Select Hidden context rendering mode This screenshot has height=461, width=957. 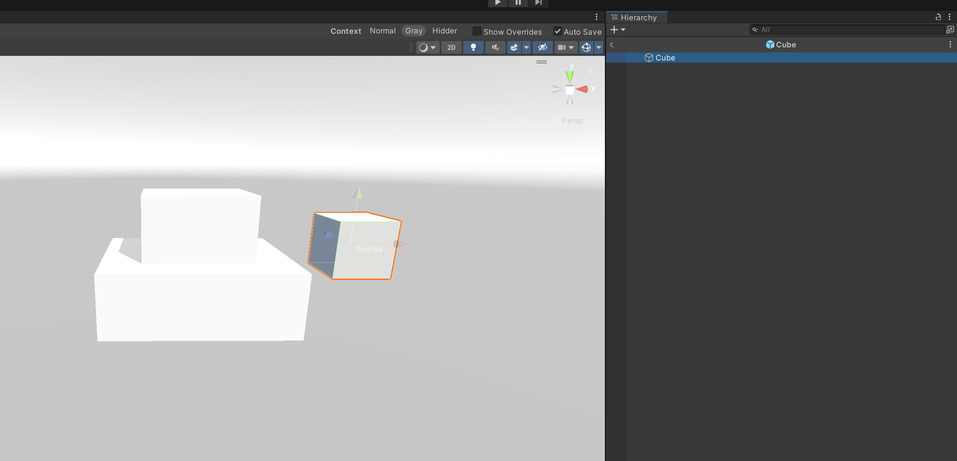pos(445,31)
